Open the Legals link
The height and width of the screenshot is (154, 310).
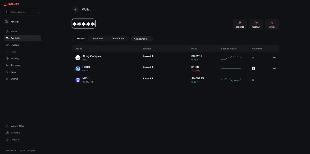pos(22,150)
